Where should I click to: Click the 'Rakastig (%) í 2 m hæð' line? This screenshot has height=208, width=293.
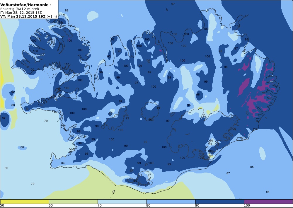(x=20, y=9)
